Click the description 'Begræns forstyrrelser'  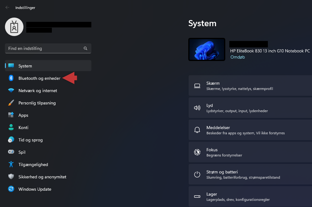(224, 155)
